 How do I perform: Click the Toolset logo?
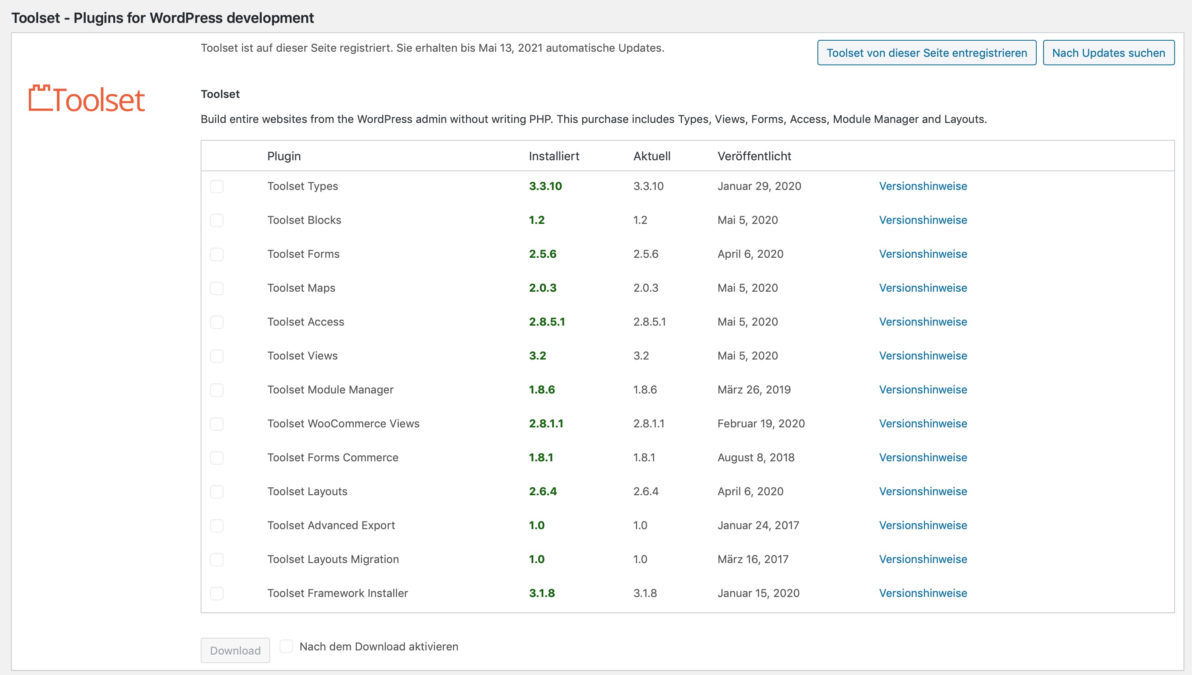(x=87, y=98)
